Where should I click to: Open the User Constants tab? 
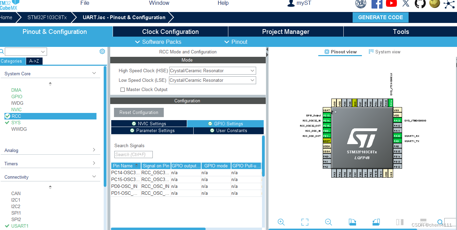pyautogui.click(x=229, y=130)
